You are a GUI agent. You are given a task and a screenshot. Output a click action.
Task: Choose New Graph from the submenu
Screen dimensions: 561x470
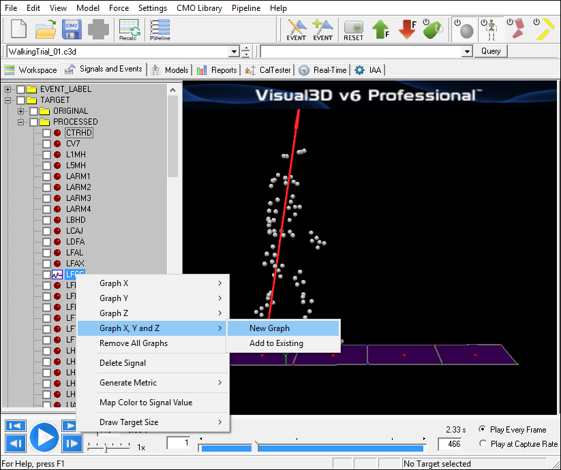[283, 328]
